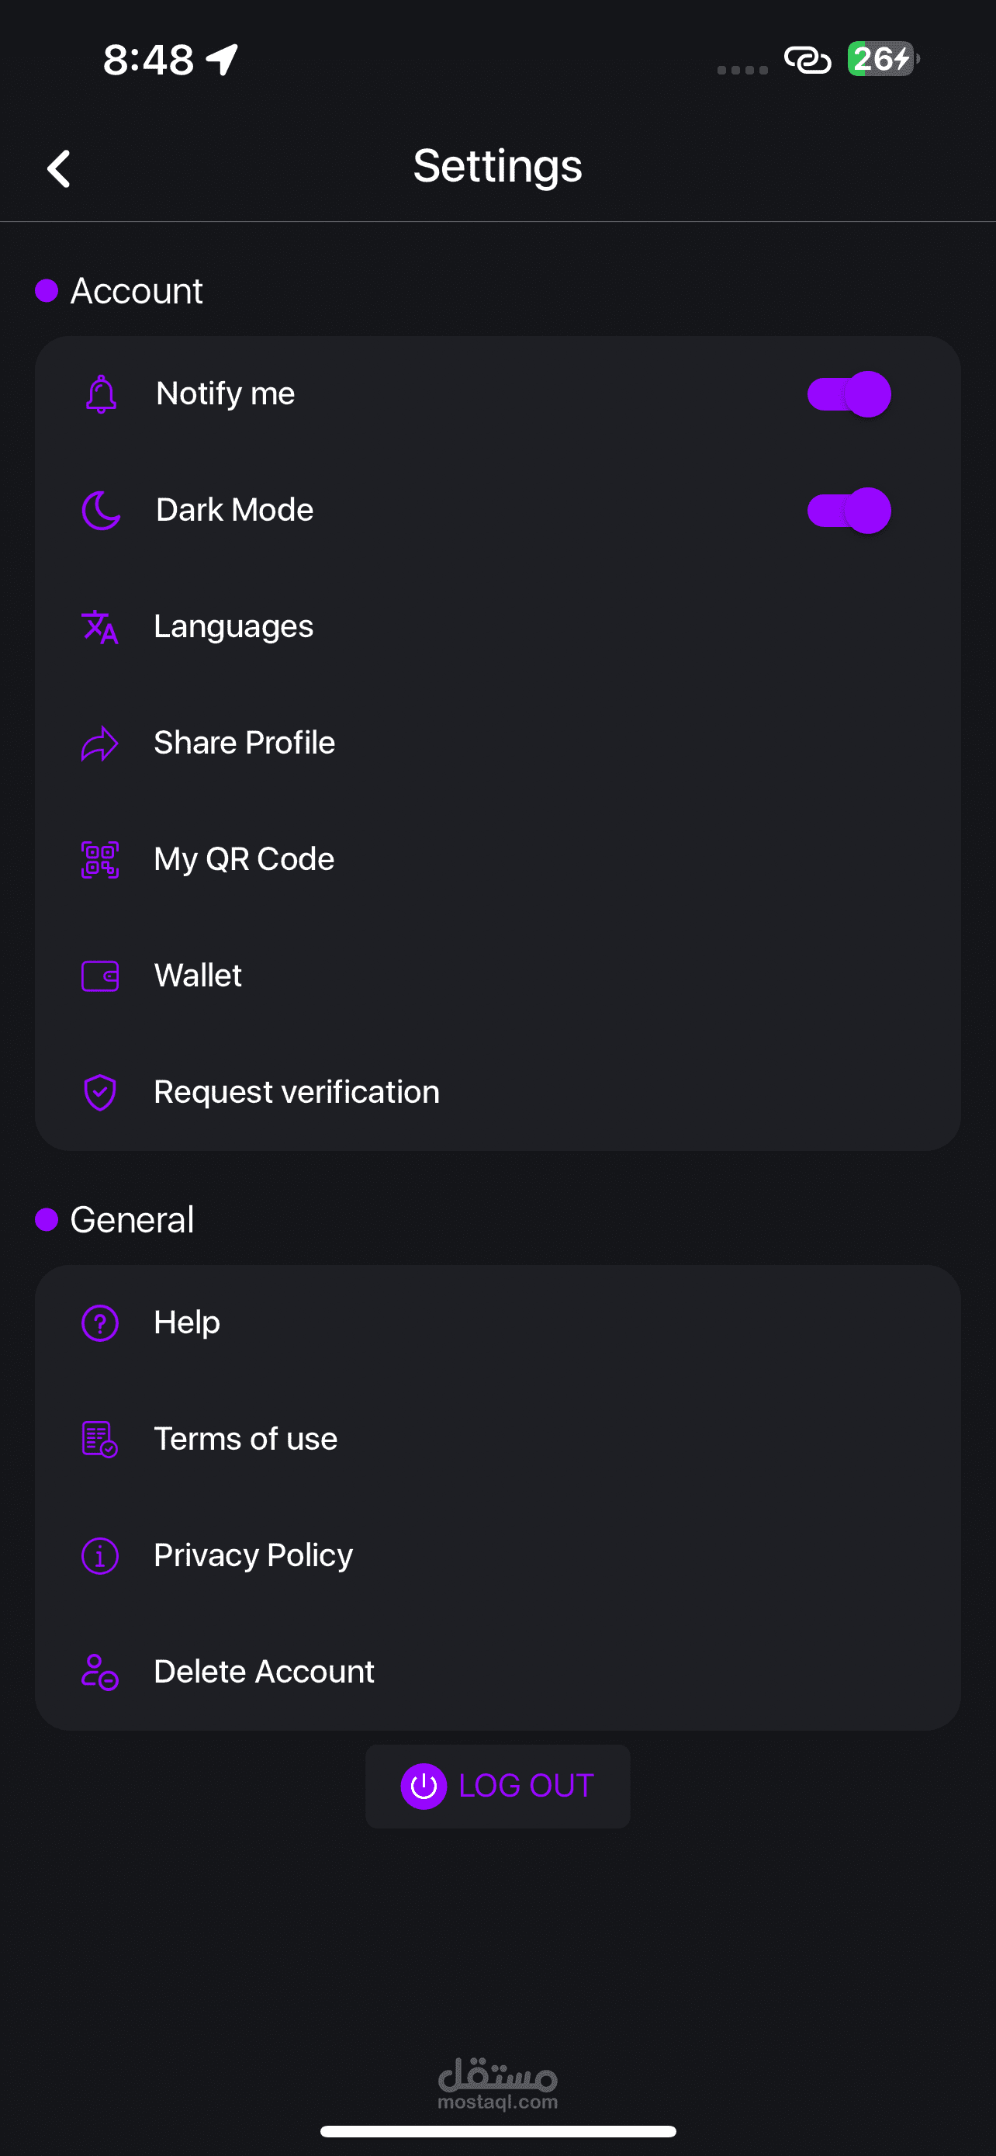Tap the shield verification icon
The image size is (996, 2156).
click(x=100, y=1092)
